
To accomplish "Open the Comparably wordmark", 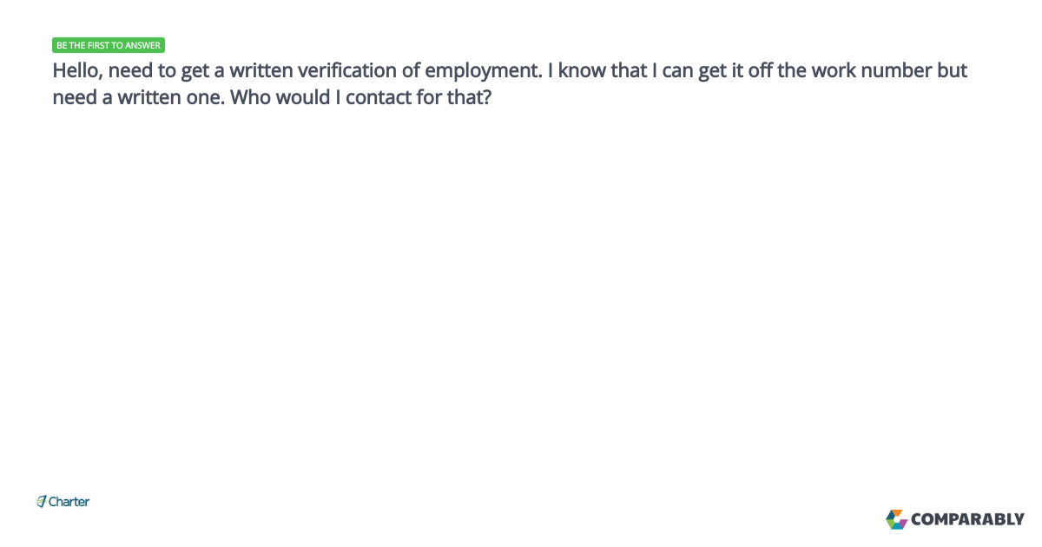I will tap(967, 520).
